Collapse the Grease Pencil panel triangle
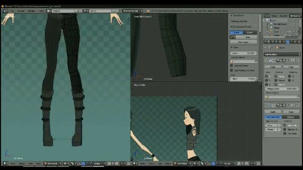 pos(231,26)
